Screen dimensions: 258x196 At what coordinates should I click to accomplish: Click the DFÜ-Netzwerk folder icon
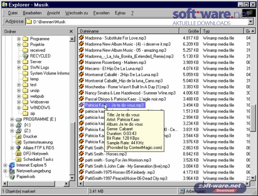click(x=18, y=154)
